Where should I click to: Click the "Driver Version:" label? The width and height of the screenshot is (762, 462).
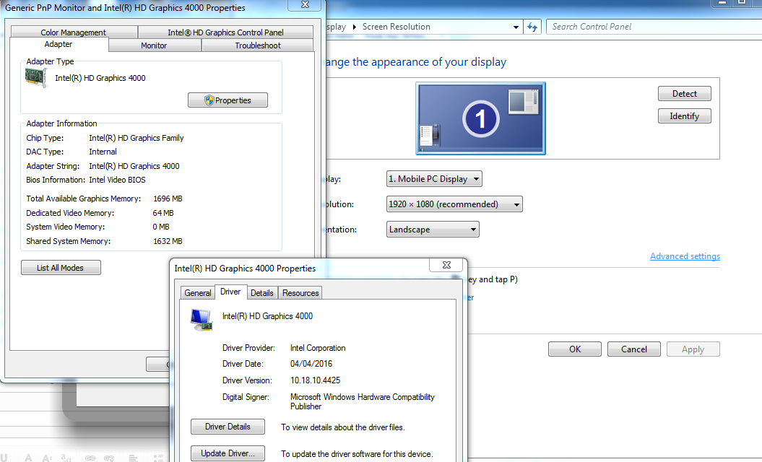pyautogui.click(x=247, y=380)
